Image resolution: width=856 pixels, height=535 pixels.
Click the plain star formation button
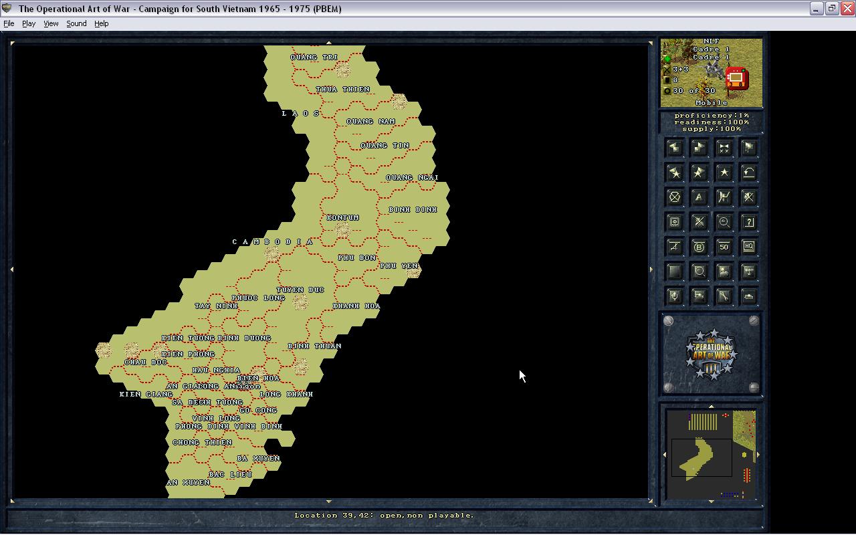coord(724,173)
